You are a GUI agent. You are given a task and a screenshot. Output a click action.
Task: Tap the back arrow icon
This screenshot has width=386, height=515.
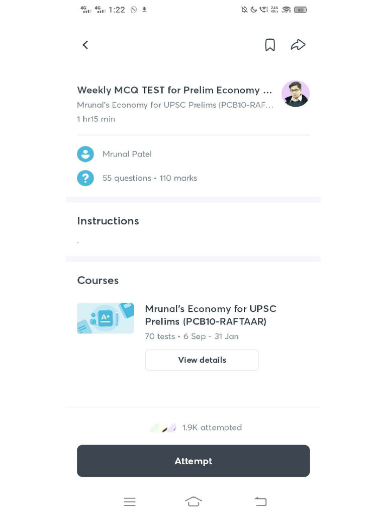tap(85, 45)
